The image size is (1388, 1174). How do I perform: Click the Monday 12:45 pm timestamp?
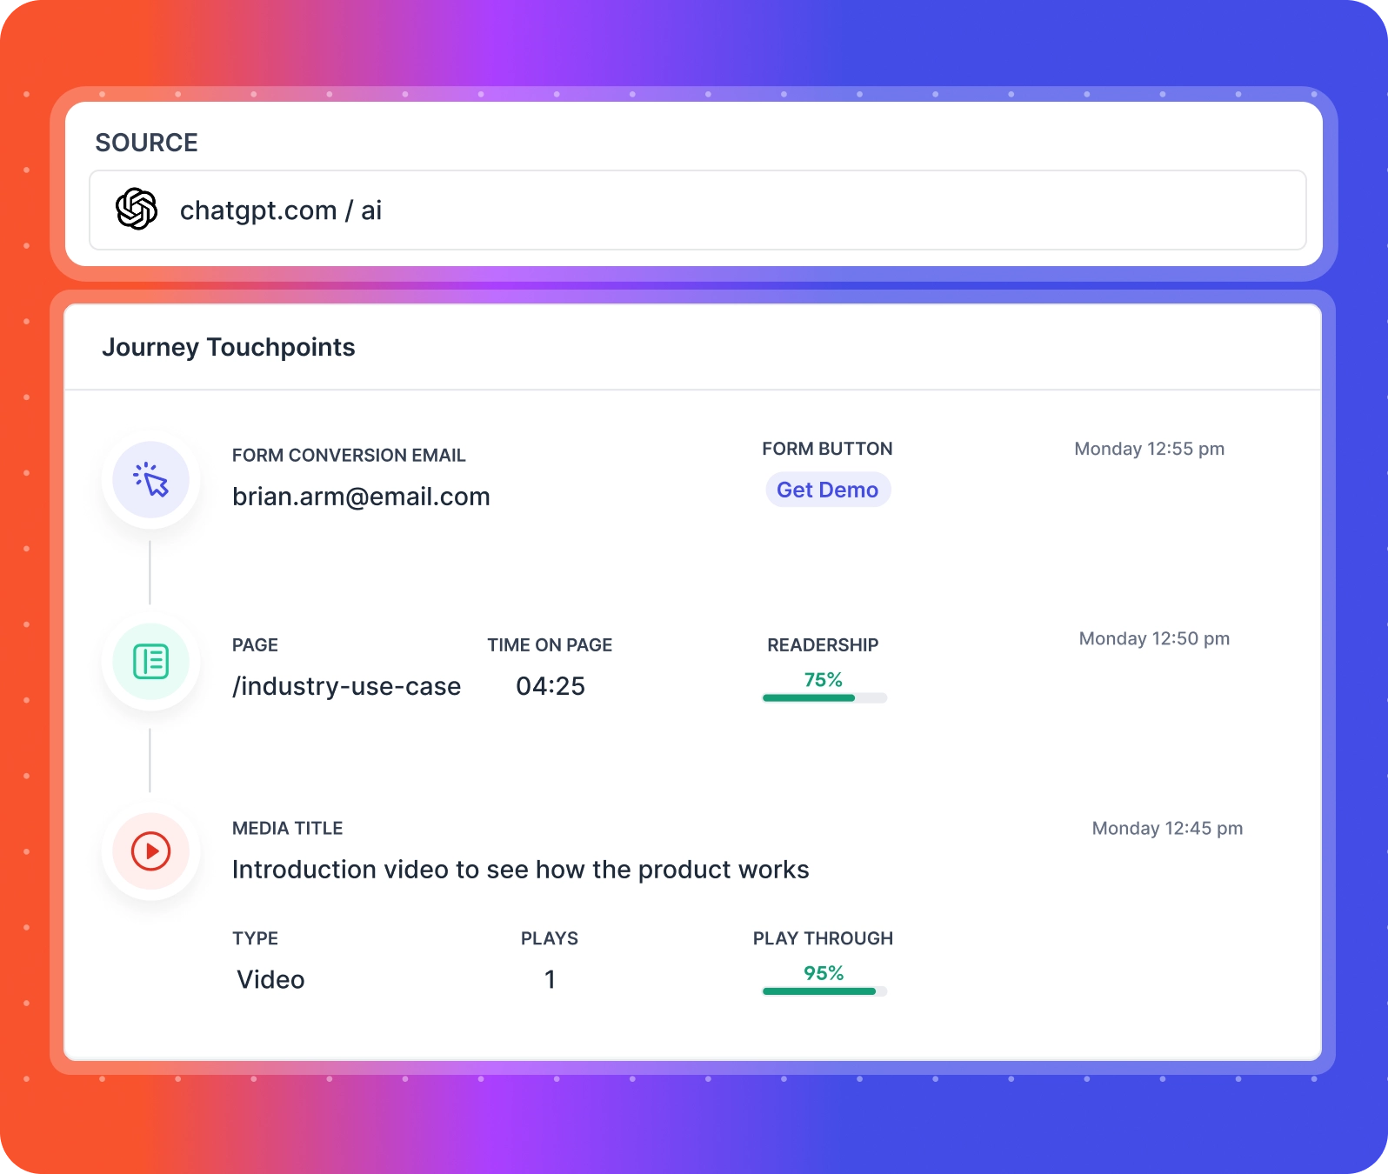pos(1167,828)
